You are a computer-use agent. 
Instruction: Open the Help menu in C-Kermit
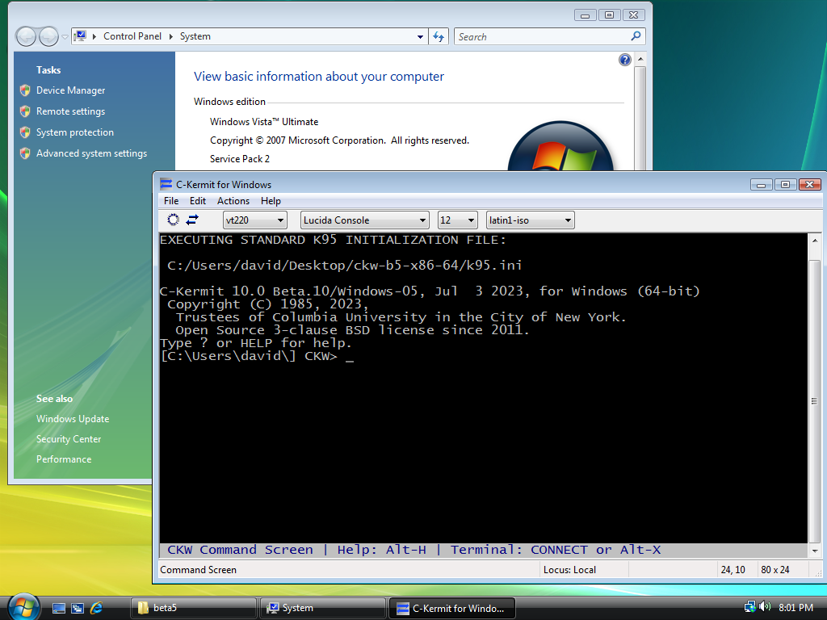click(x=271, y=201)
